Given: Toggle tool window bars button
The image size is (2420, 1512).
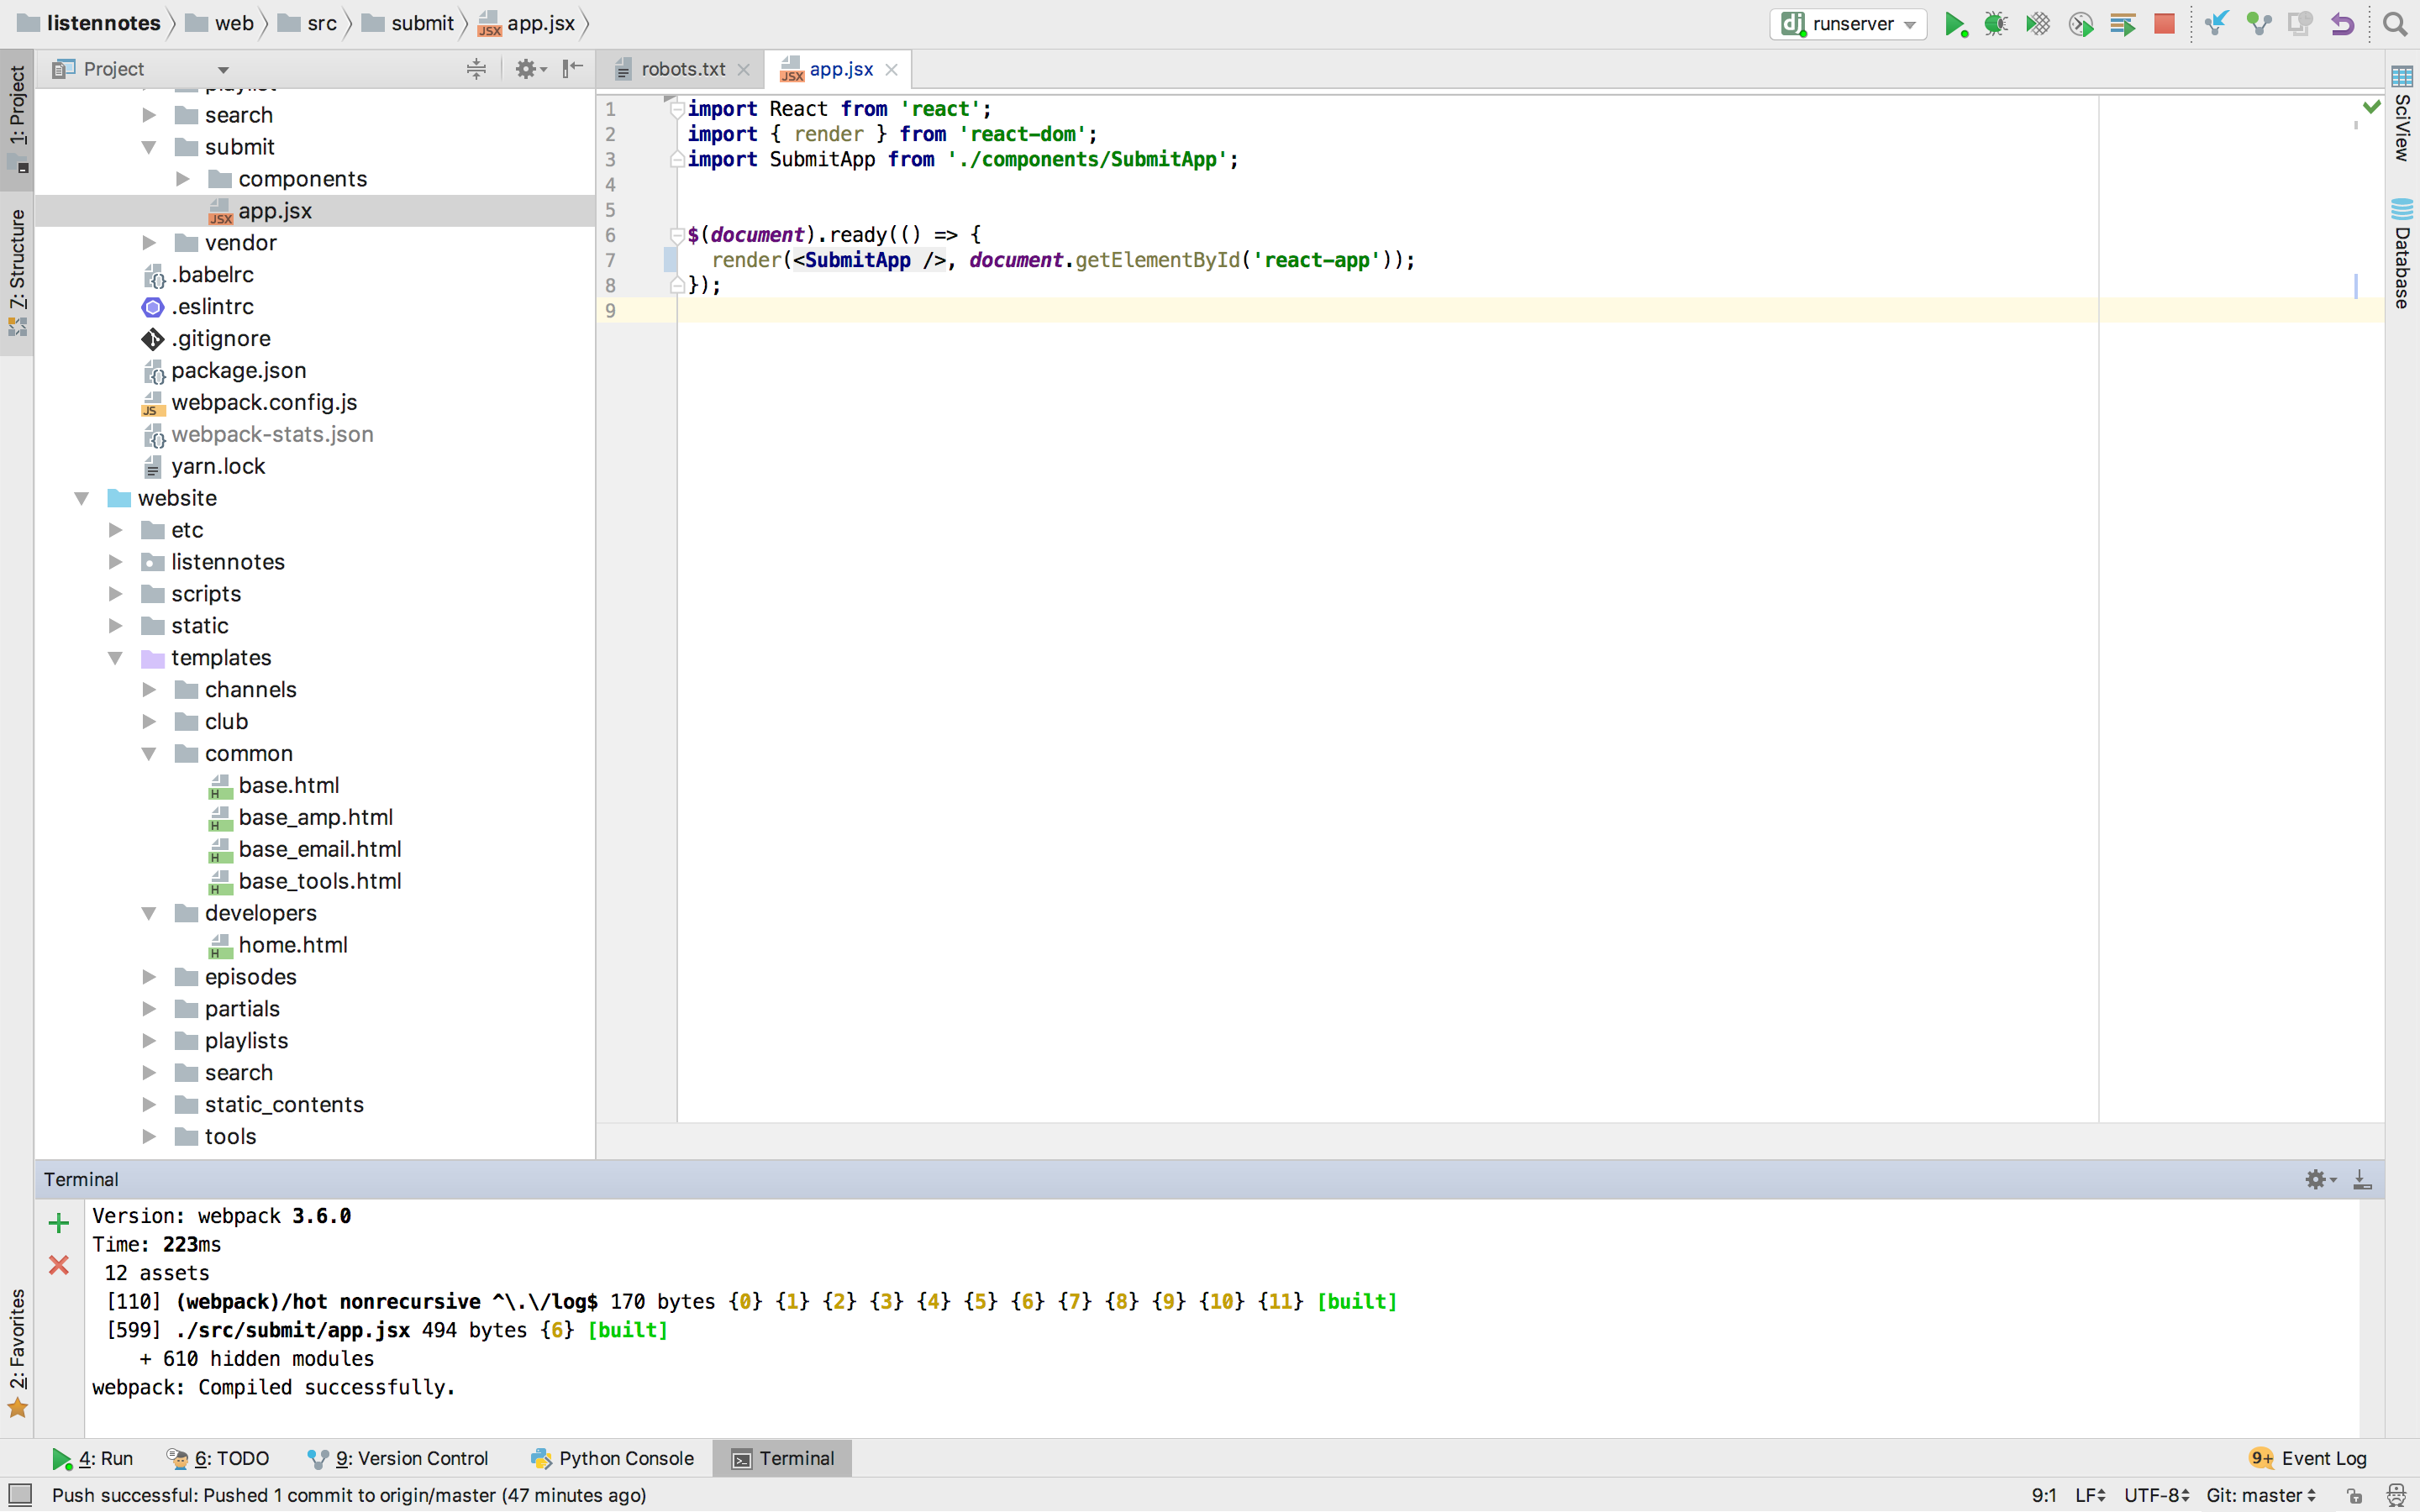Looking at the screenshot, I should (x=19, y=1495).
